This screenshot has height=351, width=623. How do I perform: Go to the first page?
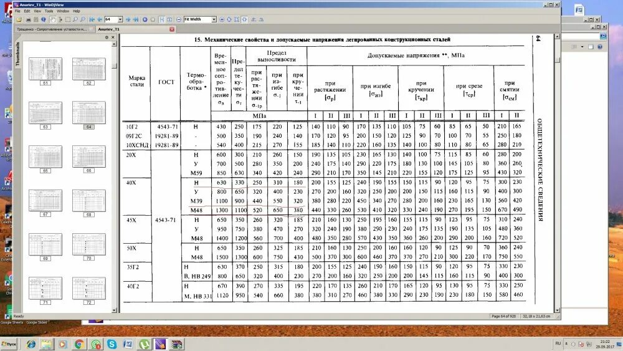tap(92, 19)
